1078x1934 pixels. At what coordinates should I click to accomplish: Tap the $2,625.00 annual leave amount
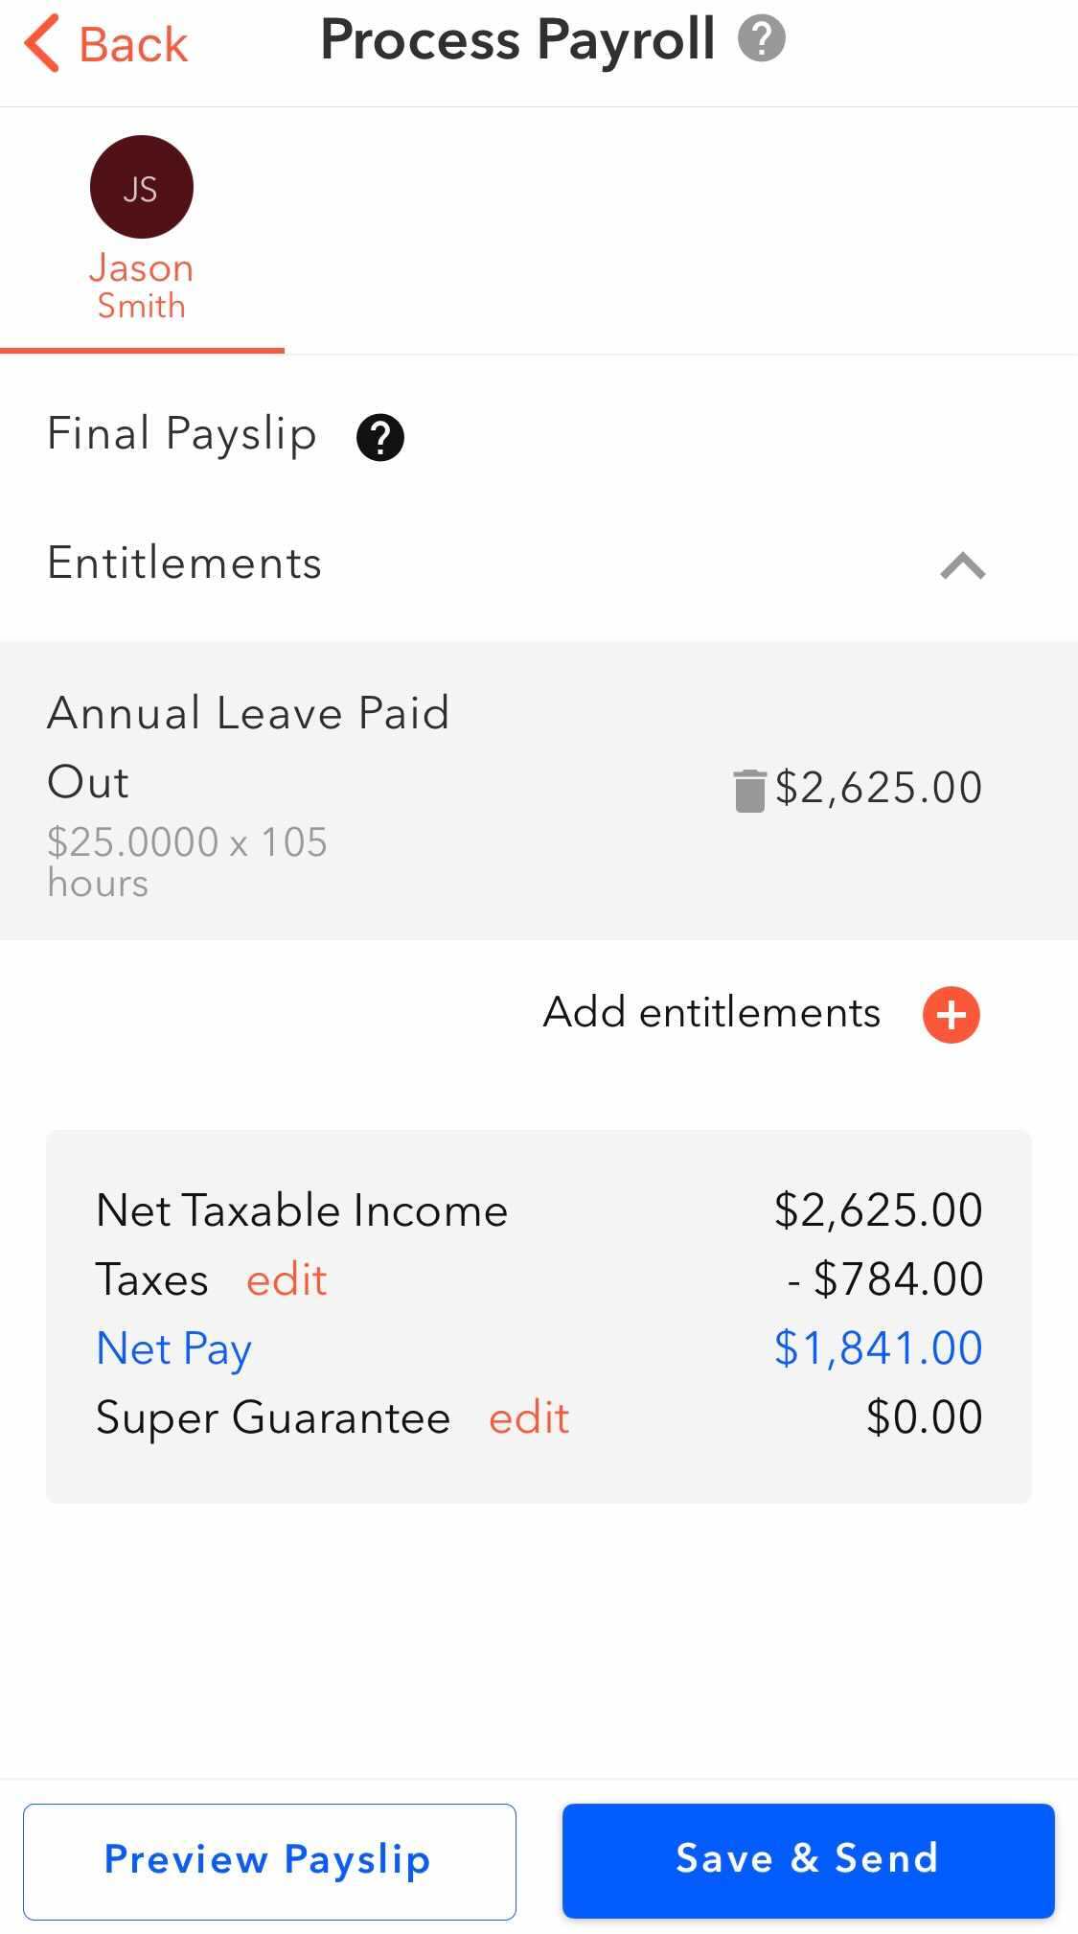coord(878,788)
